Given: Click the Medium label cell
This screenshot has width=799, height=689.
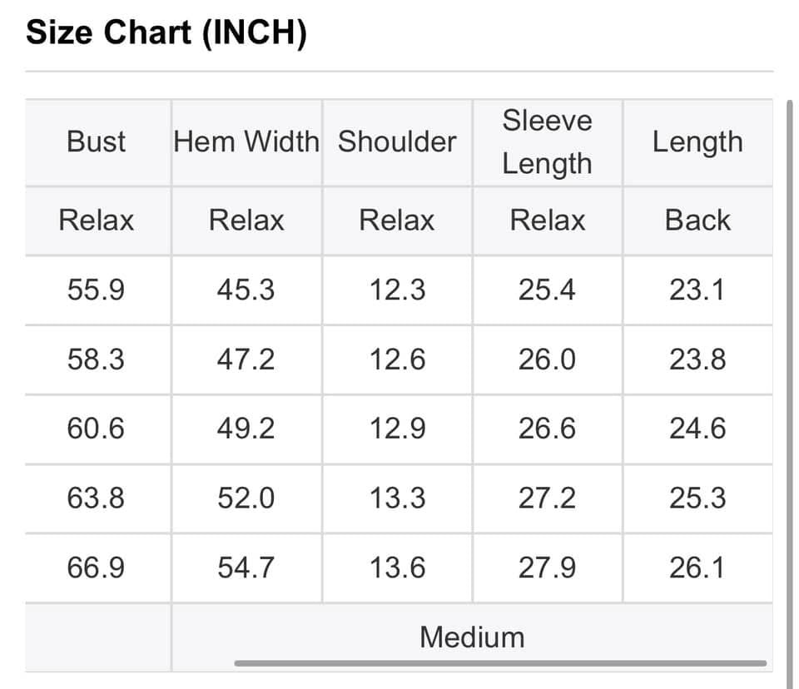Looking at the screenshot, I should click(x=472, y=637).
